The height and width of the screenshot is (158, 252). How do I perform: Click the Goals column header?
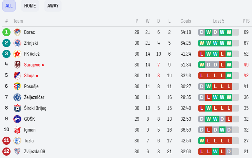click(186, 21)
